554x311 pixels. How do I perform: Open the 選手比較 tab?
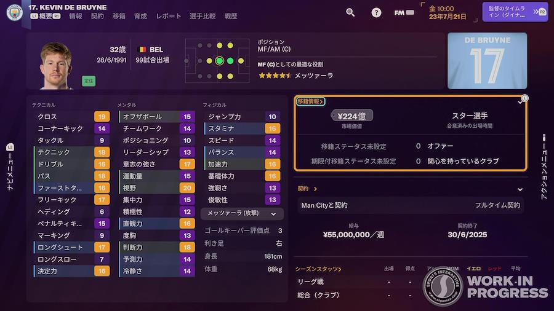click(x=203, y=17)
